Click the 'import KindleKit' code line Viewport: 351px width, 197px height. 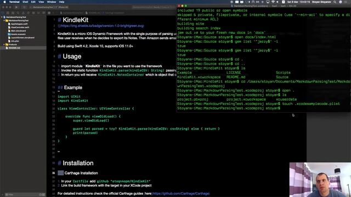73,101
